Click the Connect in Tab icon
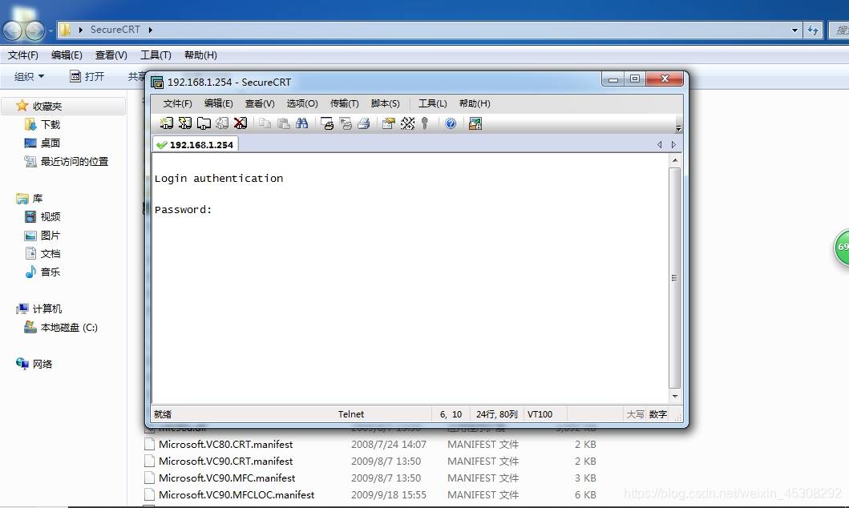Screen dimensions: 849x508 (x=204, y=123)
